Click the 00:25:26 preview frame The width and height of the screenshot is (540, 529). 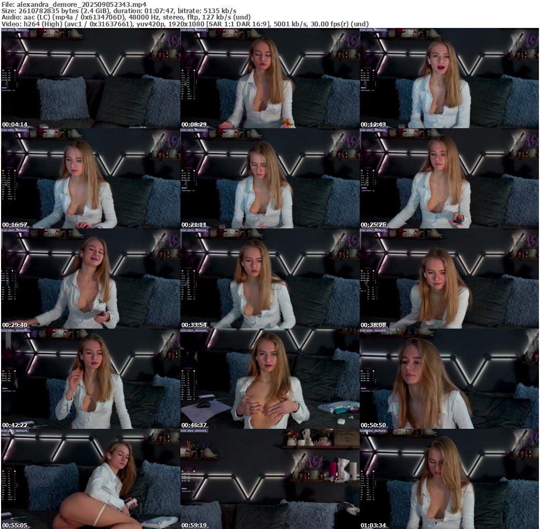(449, 178)
